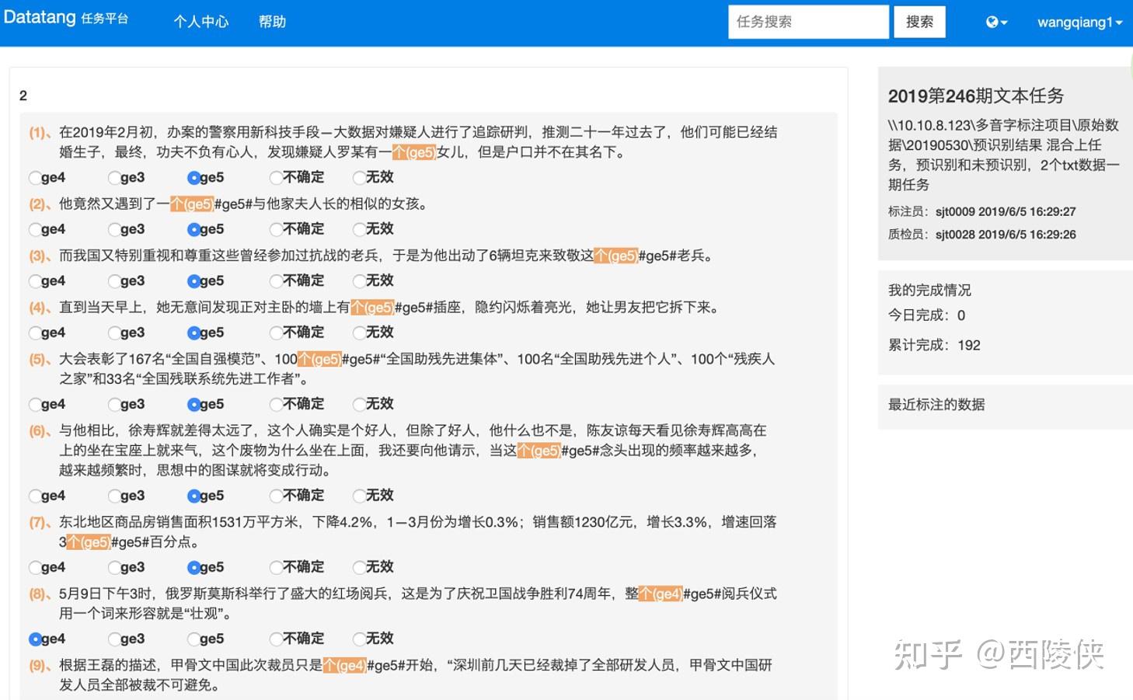Click the 2019第246期文本任务 title

[x=975, y=96]
